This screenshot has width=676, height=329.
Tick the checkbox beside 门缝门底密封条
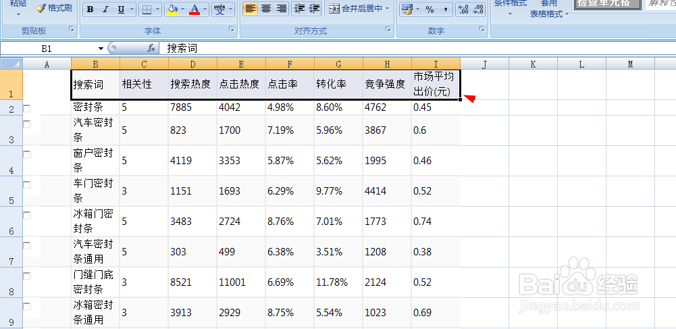coord(27,276)
